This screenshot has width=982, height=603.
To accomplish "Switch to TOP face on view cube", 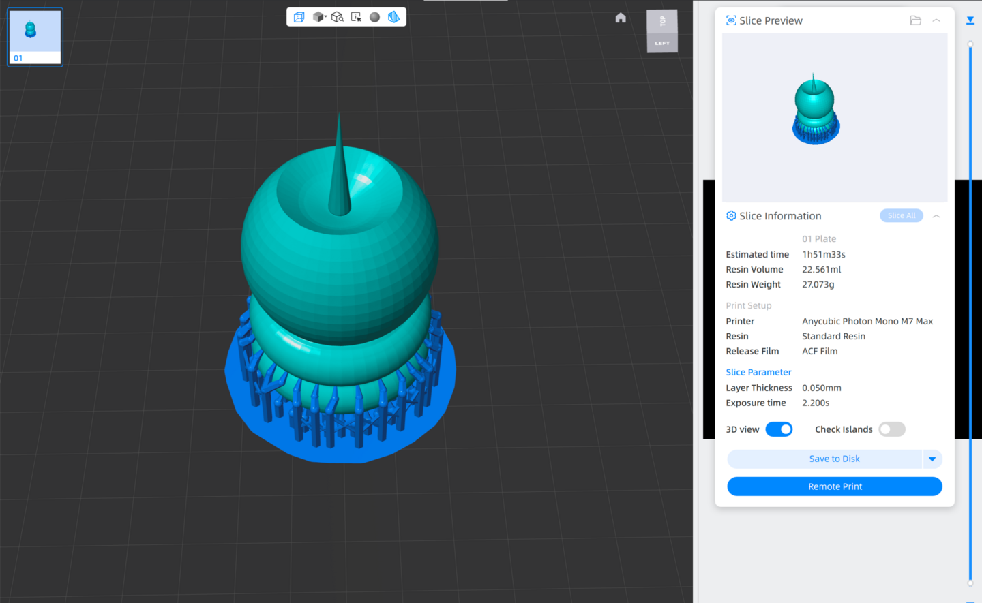I will 662,22.
